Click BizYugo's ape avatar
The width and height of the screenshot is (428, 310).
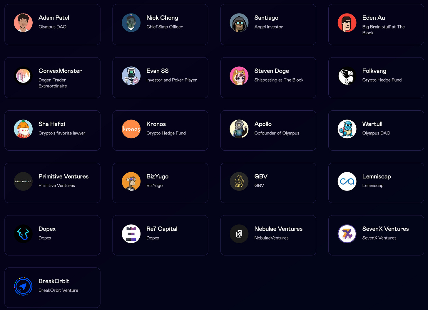(x=131, y=181)
